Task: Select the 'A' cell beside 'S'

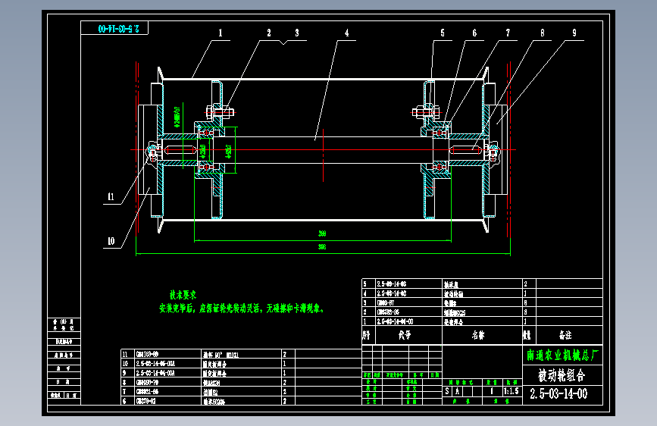Action: 457,391
